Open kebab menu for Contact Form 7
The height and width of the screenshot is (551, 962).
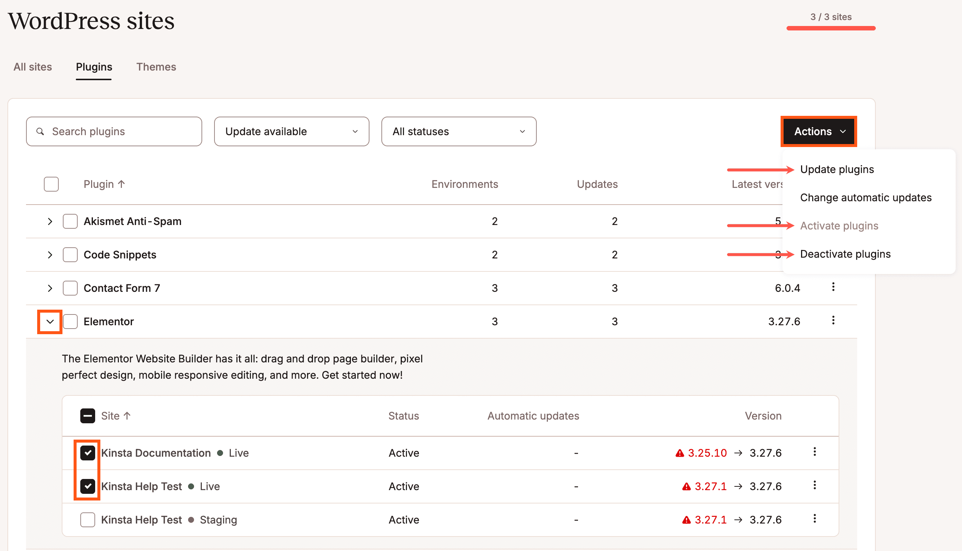point(833,287)
